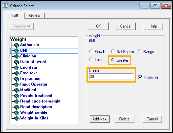Viewport: 173px width, 133px height.
Task: Click the OK button
Action: (99, 26)
